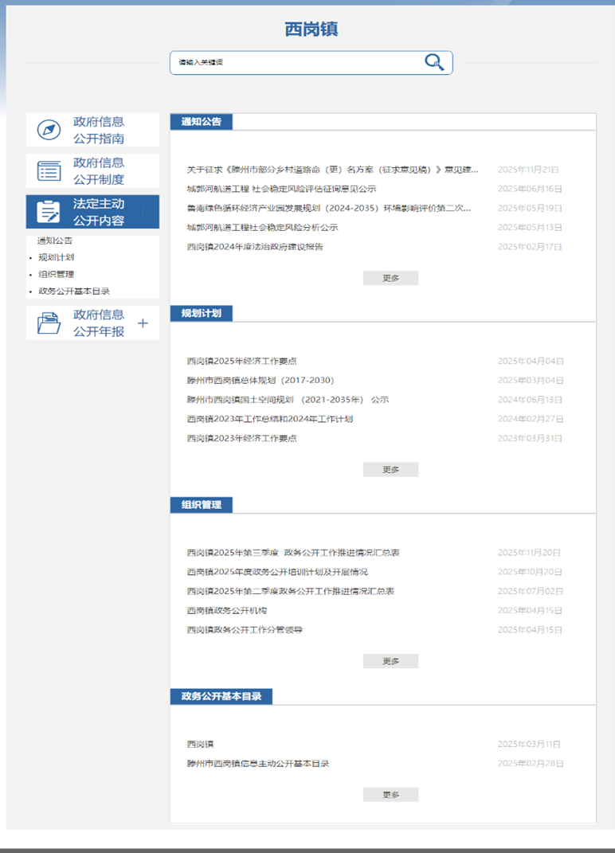This screenshot has width=615, height=853.
Task: Open 政务公开基本目录 from the sidebar submenu
Action: pyautogui.click(x=74, y=292)
